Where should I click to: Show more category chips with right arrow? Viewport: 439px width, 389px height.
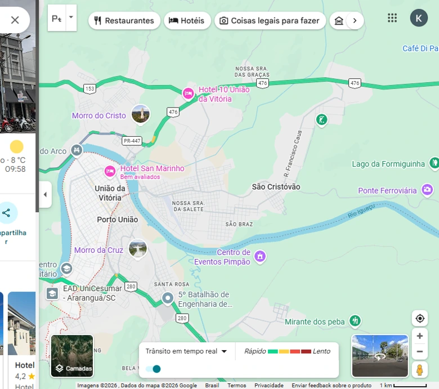(x=355, y=20)
